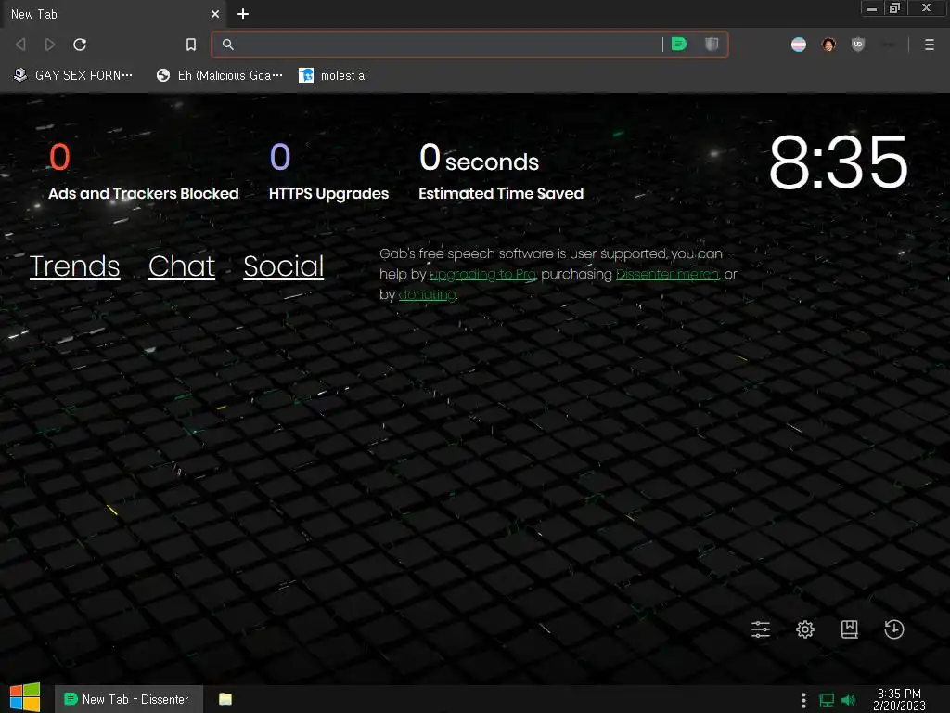This screenshot has width=950, height=713.
Task: Select New Tab - Dissenter taskbar button
Action: pos(128,699)
